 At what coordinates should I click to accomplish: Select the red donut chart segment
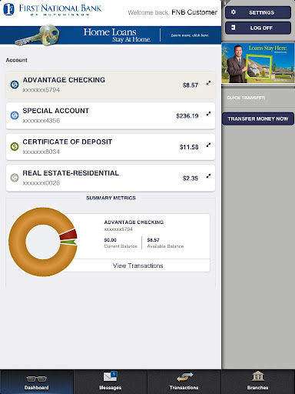pyautogui.click(x=68, y=235)
